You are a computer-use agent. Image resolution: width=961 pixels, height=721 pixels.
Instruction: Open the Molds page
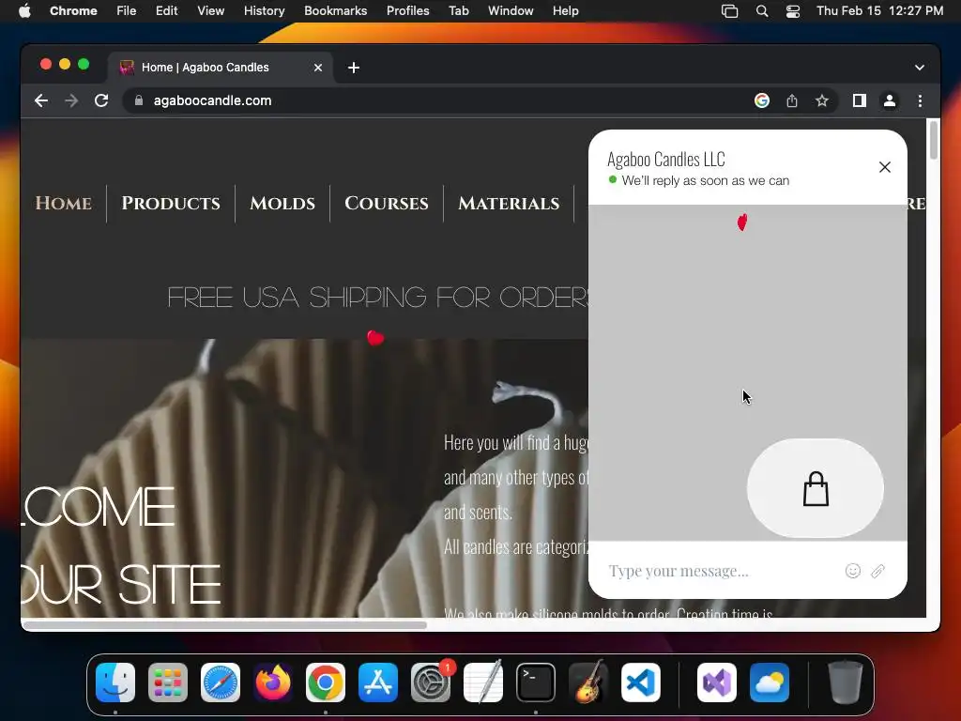pos(282,203)
